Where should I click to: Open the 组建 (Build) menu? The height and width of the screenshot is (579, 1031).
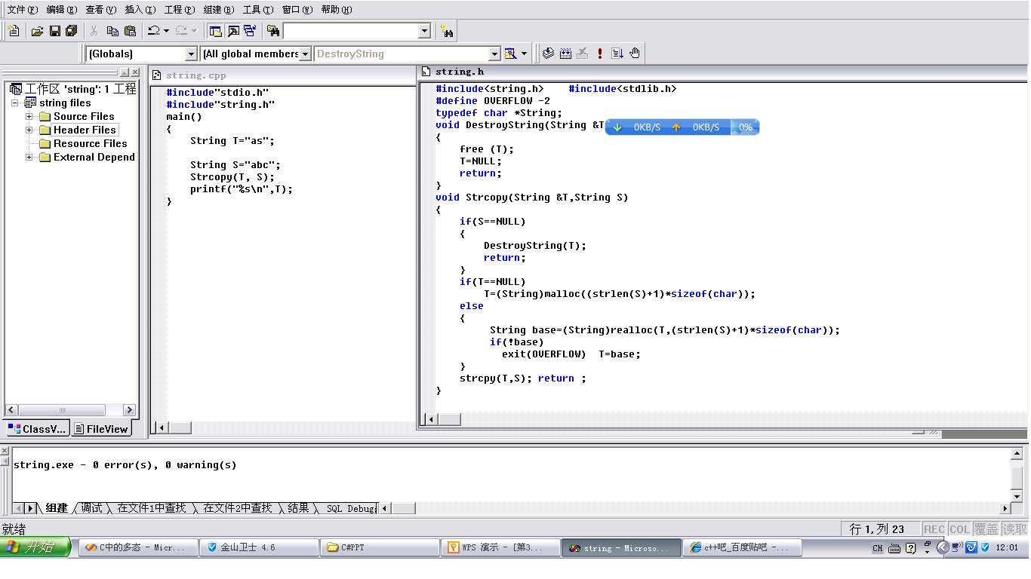pyautogui.click(x=218, y=10)
